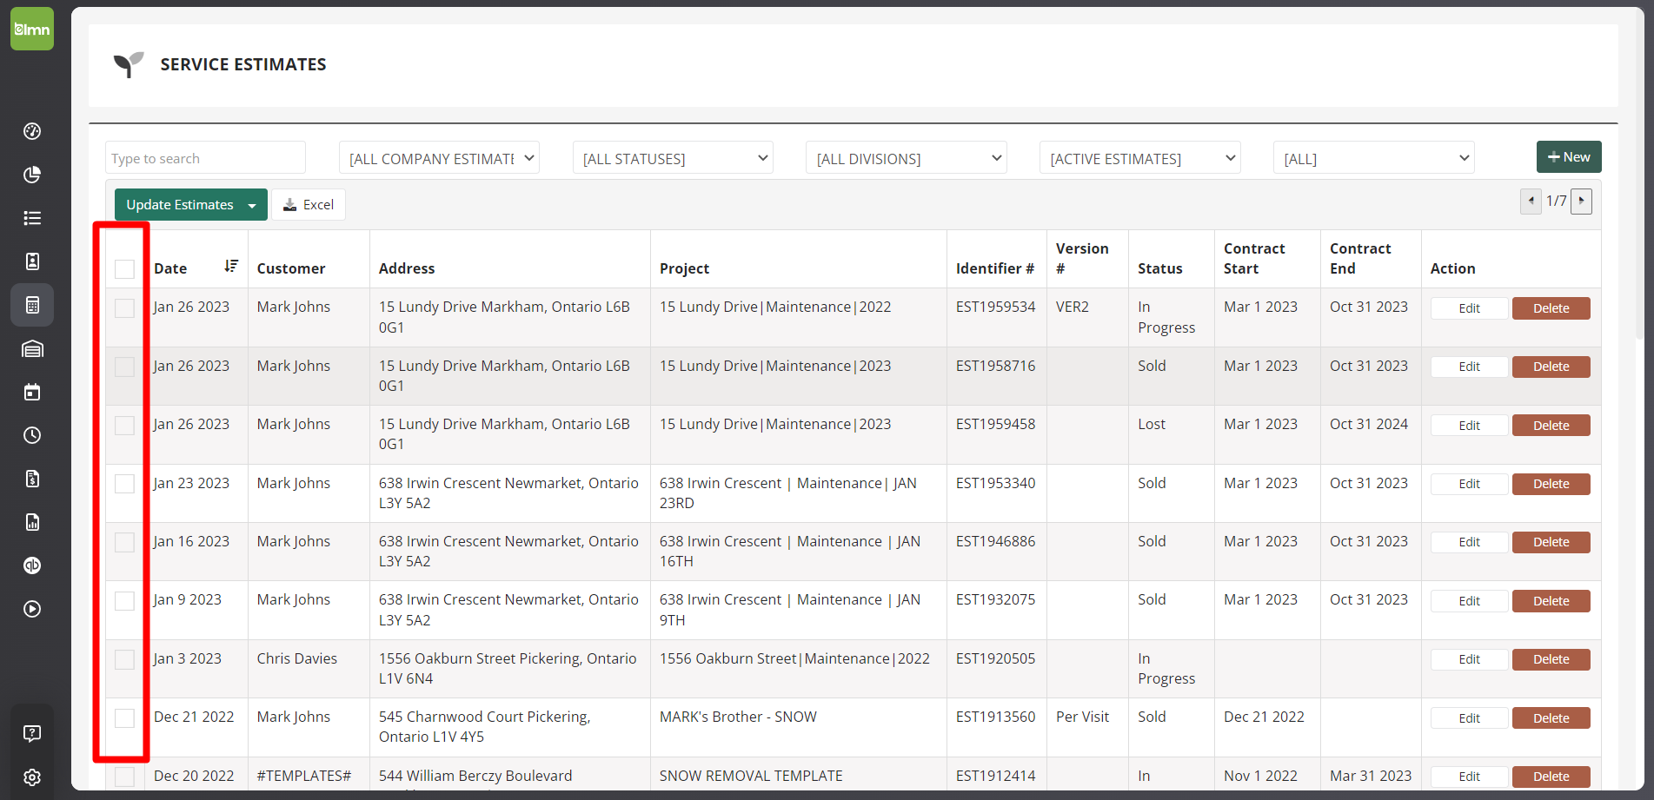Delete estimate EST1959458
This screenshot has width=1654, height=800.
click(x=1551, y=426)
